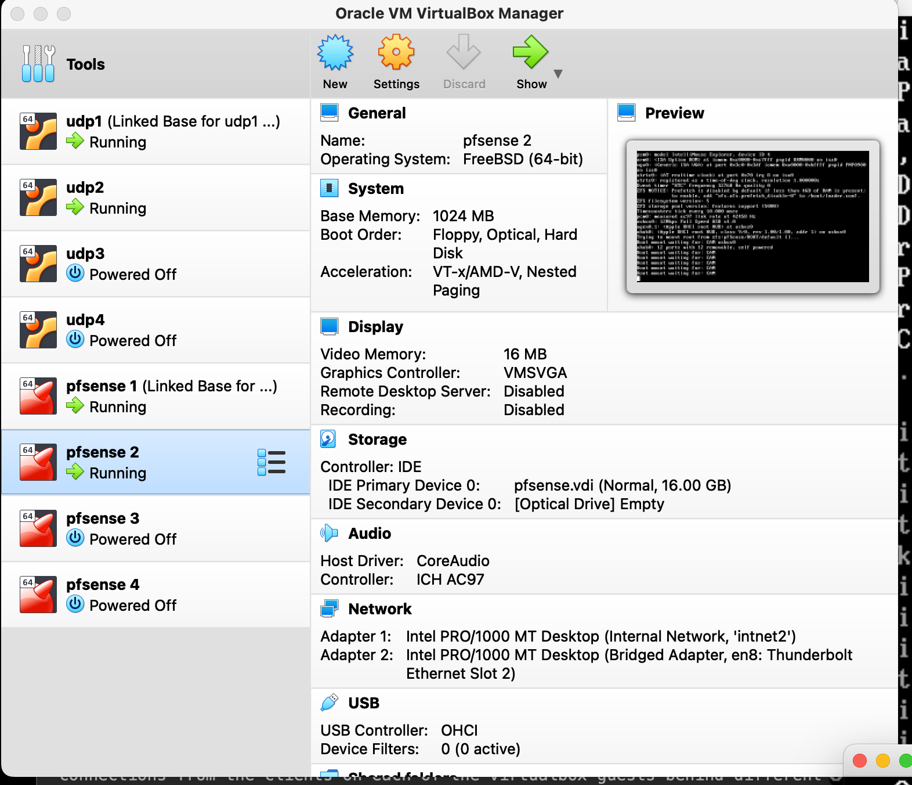Click the Network section computers icon
This screenshot has height=785, width=912.
click(x=330, y=608)
